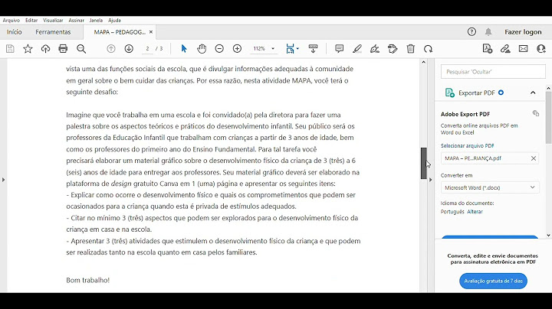This screenshot has height=309, width=552.
Task: Click the scrolling mode keyboard icon
Action: 313,49
